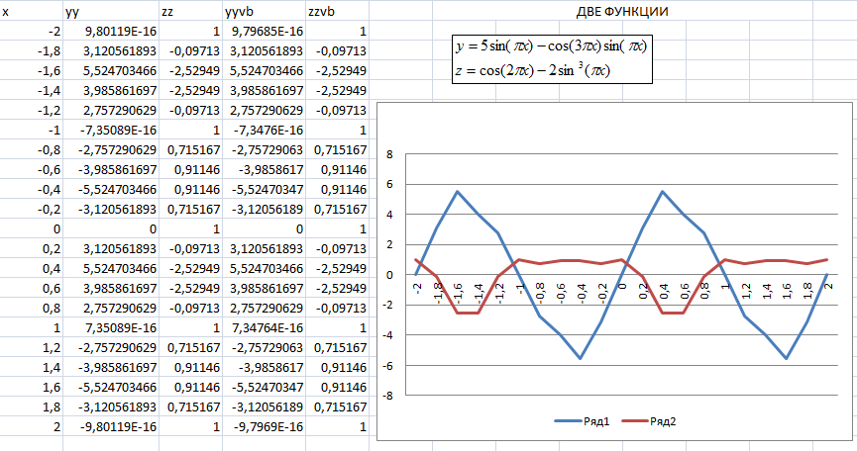Select x column cell with value -1,4
This screenshot has width=857, height=451.
[x=31, y=90]
